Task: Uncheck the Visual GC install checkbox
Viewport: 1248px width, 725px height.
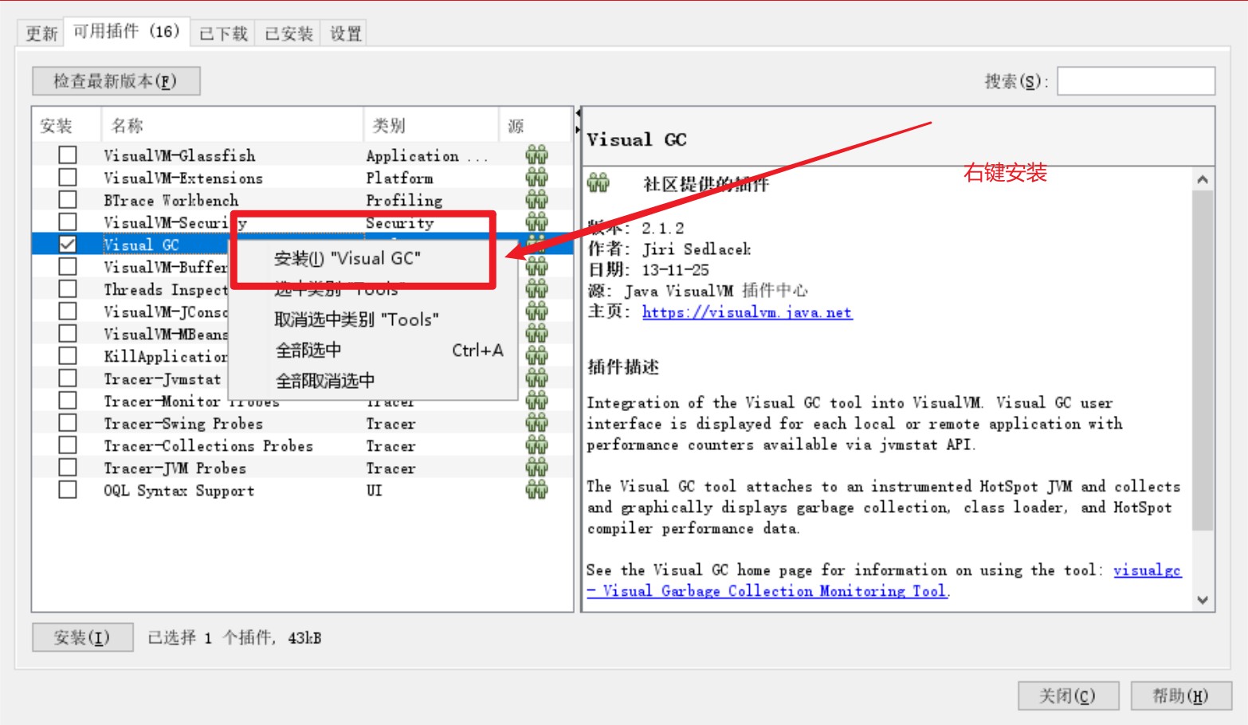Action: (x=68, y=244)
